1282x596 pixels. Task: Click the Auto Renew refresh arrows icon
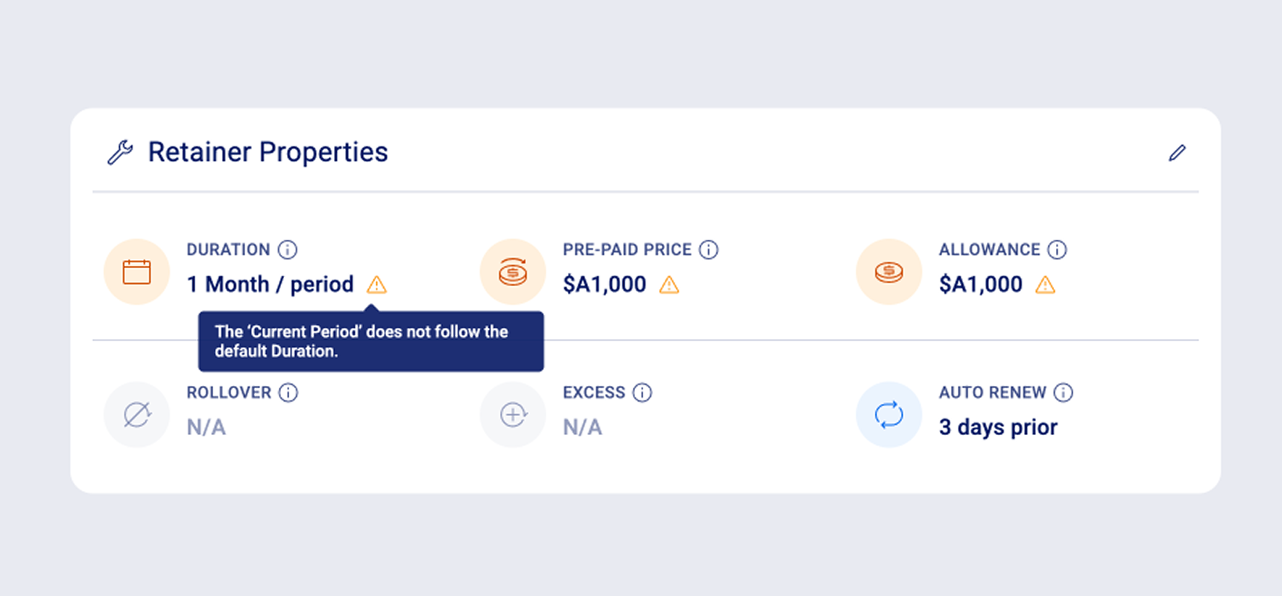tap(888, 415)
